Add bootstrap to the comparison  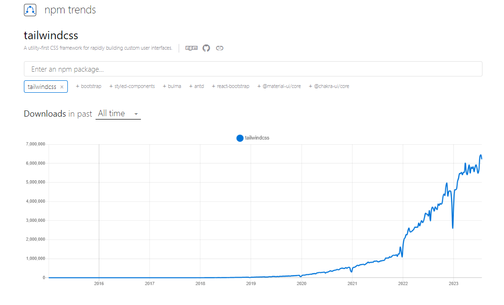tap(88, 86)
